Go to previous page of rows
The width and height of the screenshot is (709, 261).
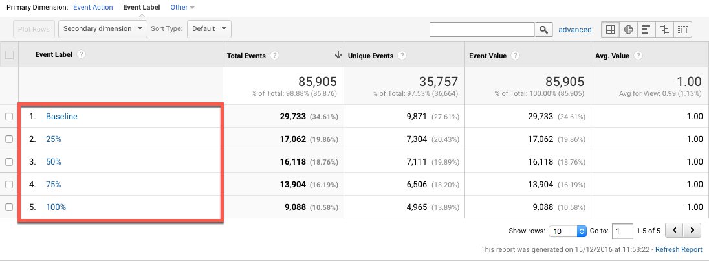pyautogui.click(x=674, y=231)
